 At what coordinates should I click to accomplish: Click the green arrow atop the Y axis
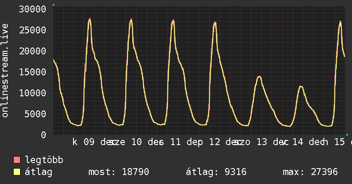click(53, 5)
